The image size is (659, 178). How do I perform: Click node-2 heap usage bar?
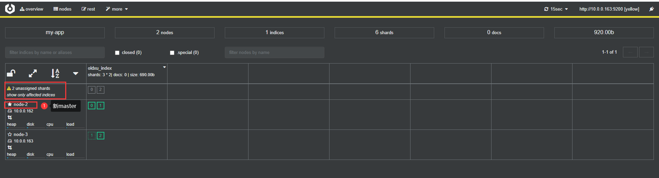click(16, 127)
